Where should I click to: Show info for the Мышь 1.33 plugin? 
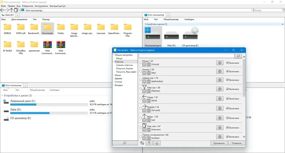tap(144, 64)
